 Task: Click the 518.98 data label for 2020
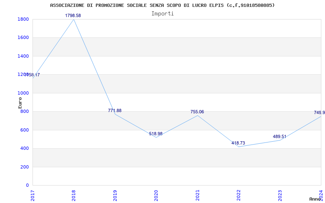click(156, 134)
